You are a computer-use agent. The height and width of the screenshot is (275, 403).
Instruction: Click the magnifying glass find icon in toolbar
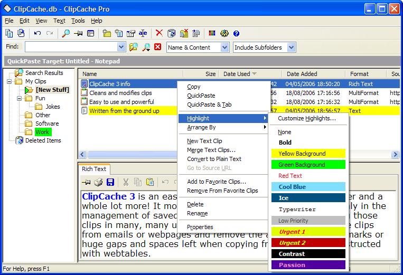point(66,33)
